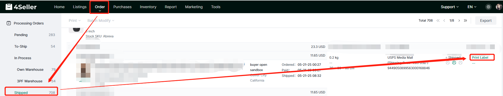This screenshot has width=503, height=96.
Task: Go to the previous page arrow
Action: coord(444,21)
